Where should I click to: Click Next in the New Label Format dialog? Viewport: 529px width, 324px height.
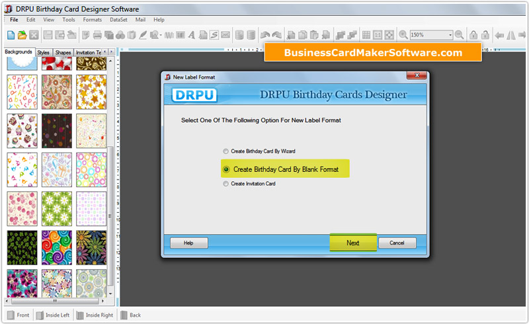[x=353, y=243]
